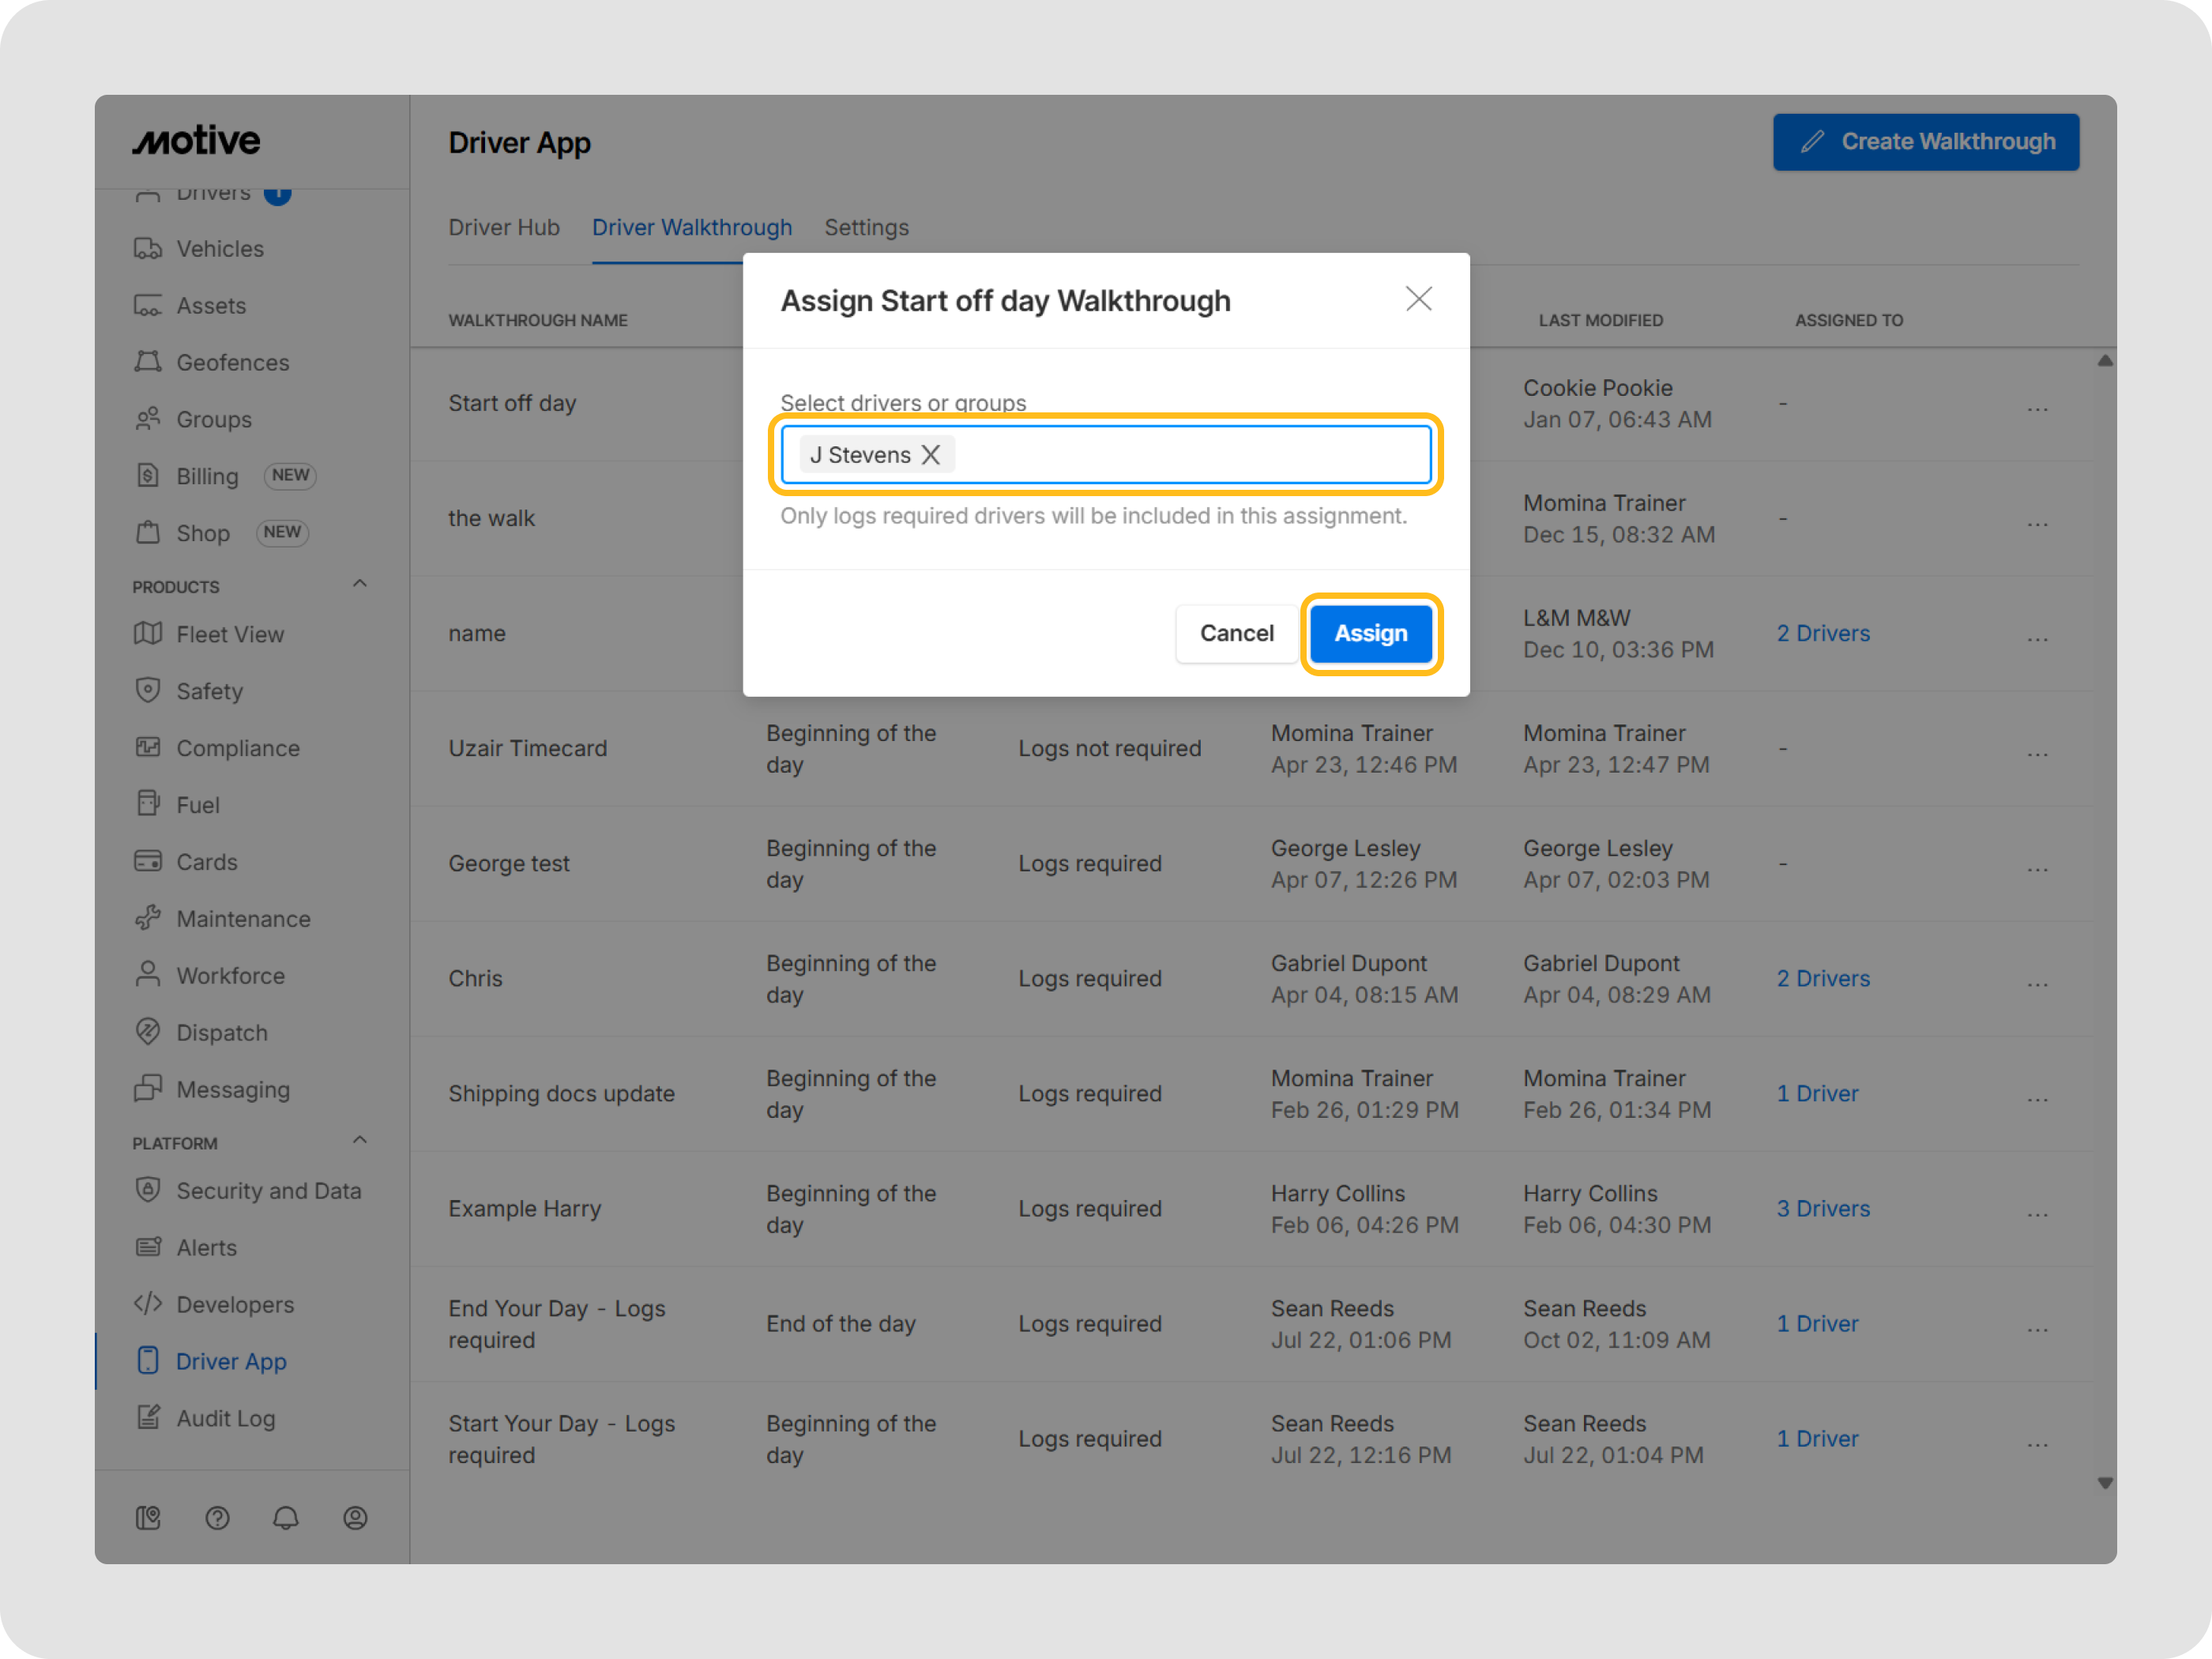Click the Assign button

pyautogui.click(x=1370, y=633)
